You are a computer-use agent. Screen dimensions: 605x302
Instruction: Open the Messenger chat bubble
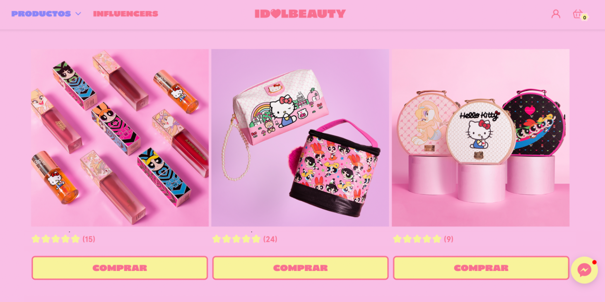[x=584, y=270]
